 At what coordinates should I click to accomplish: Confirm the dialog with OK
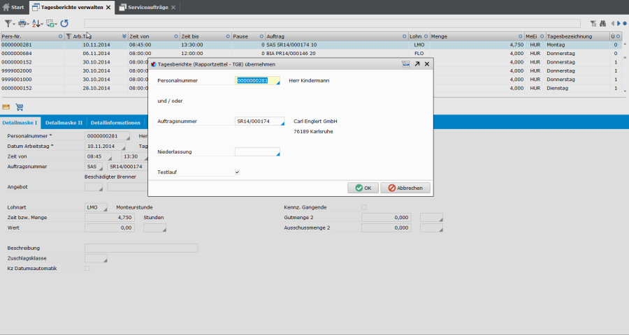click(x=363, y=188)
